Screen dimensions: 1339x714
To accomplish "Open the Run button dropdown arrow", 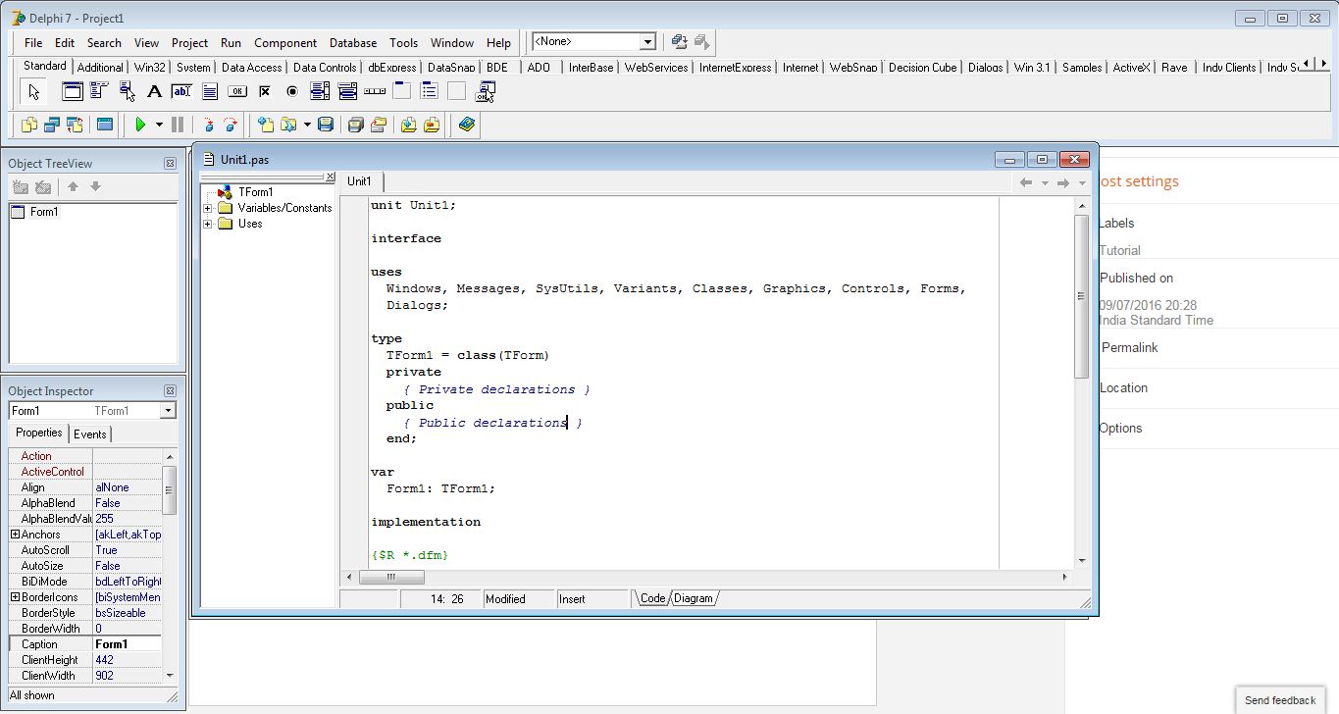I will 159,125.
